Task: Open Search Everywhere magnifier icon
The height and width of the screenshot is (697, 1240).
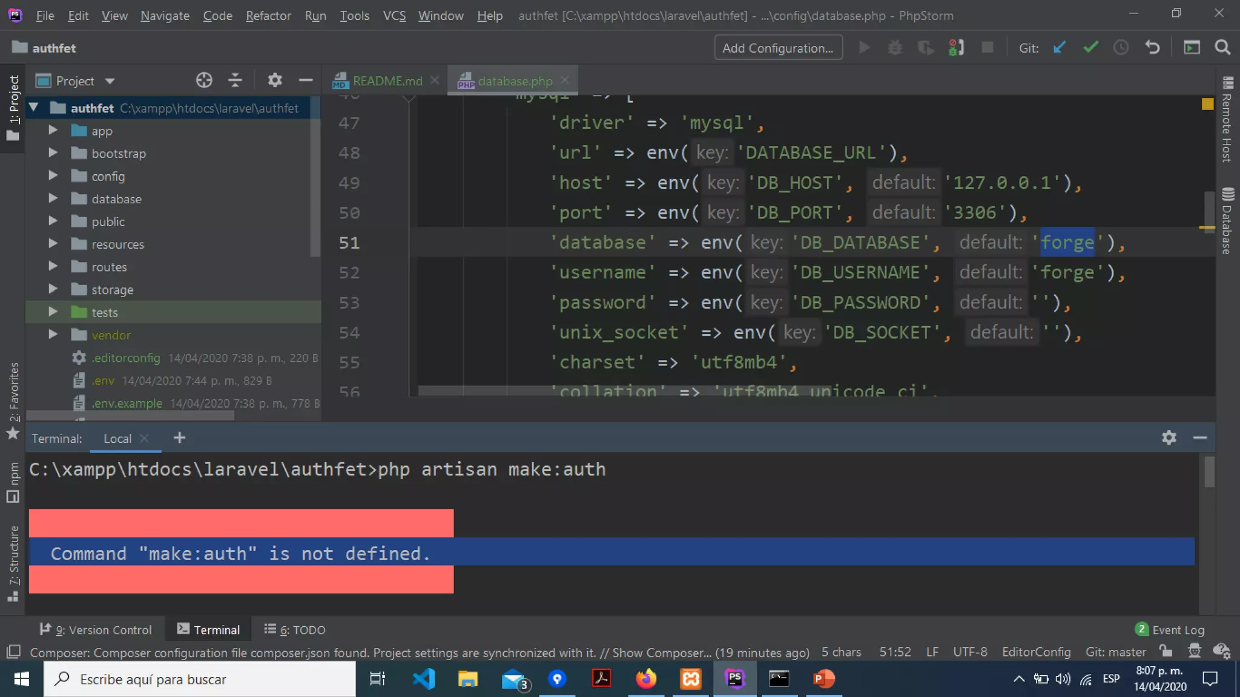Action: (x=1222, y=48)
